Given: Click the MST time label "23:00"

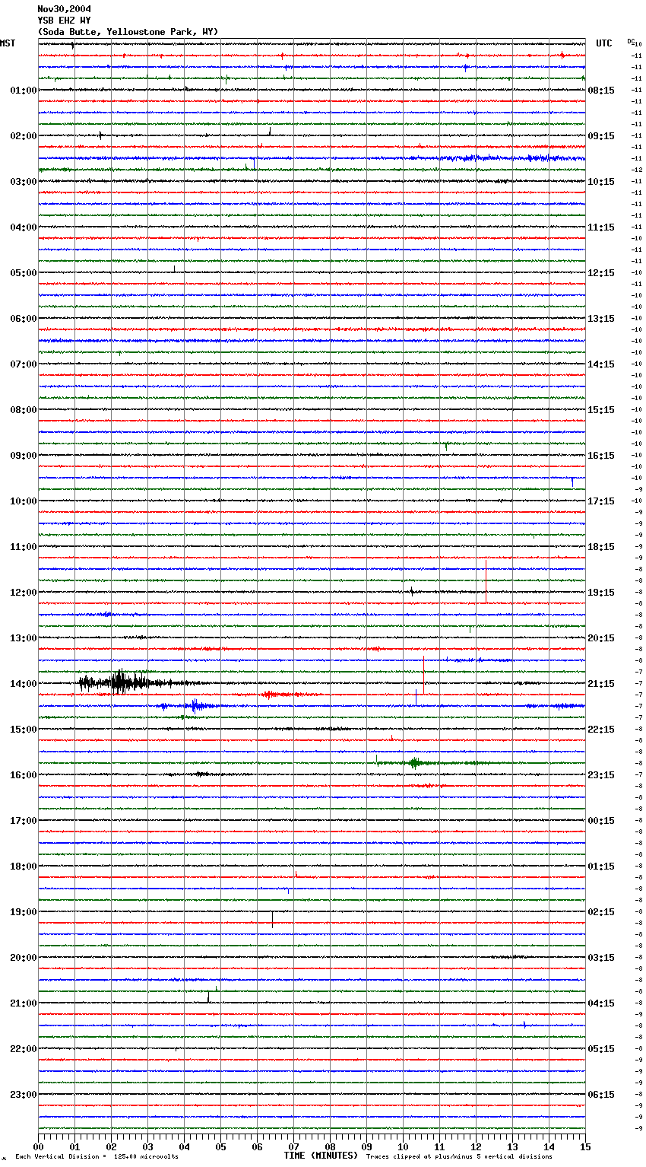Looking at the screenshot, I should pos(24,1095).
